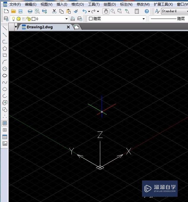Click the zoom previous icon
The width and height of the screenshot is (188, 202).
(x=127, y=11)
